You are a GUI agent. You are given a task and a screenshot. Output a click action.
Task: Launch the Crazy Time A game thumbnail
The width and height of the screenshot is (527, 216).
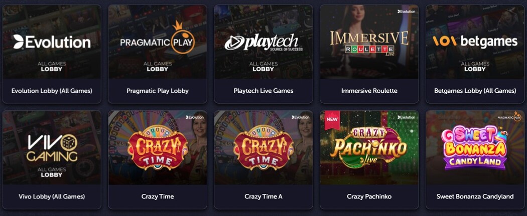pos(263,147)
